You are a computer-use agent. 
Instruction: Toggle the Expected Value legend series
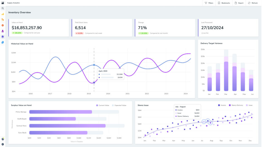(119, 105)
